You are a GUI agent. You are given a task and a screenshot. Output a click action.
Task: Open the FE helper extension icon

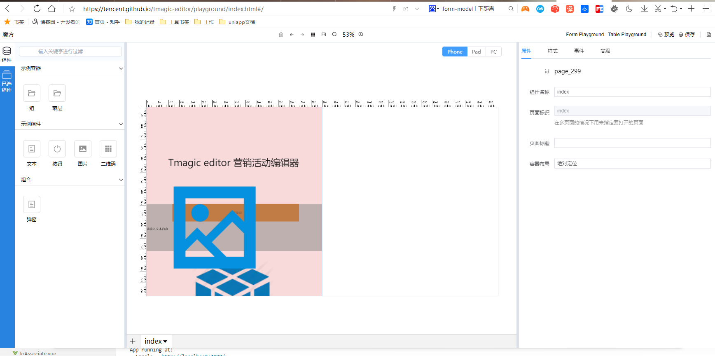[599, 9]
